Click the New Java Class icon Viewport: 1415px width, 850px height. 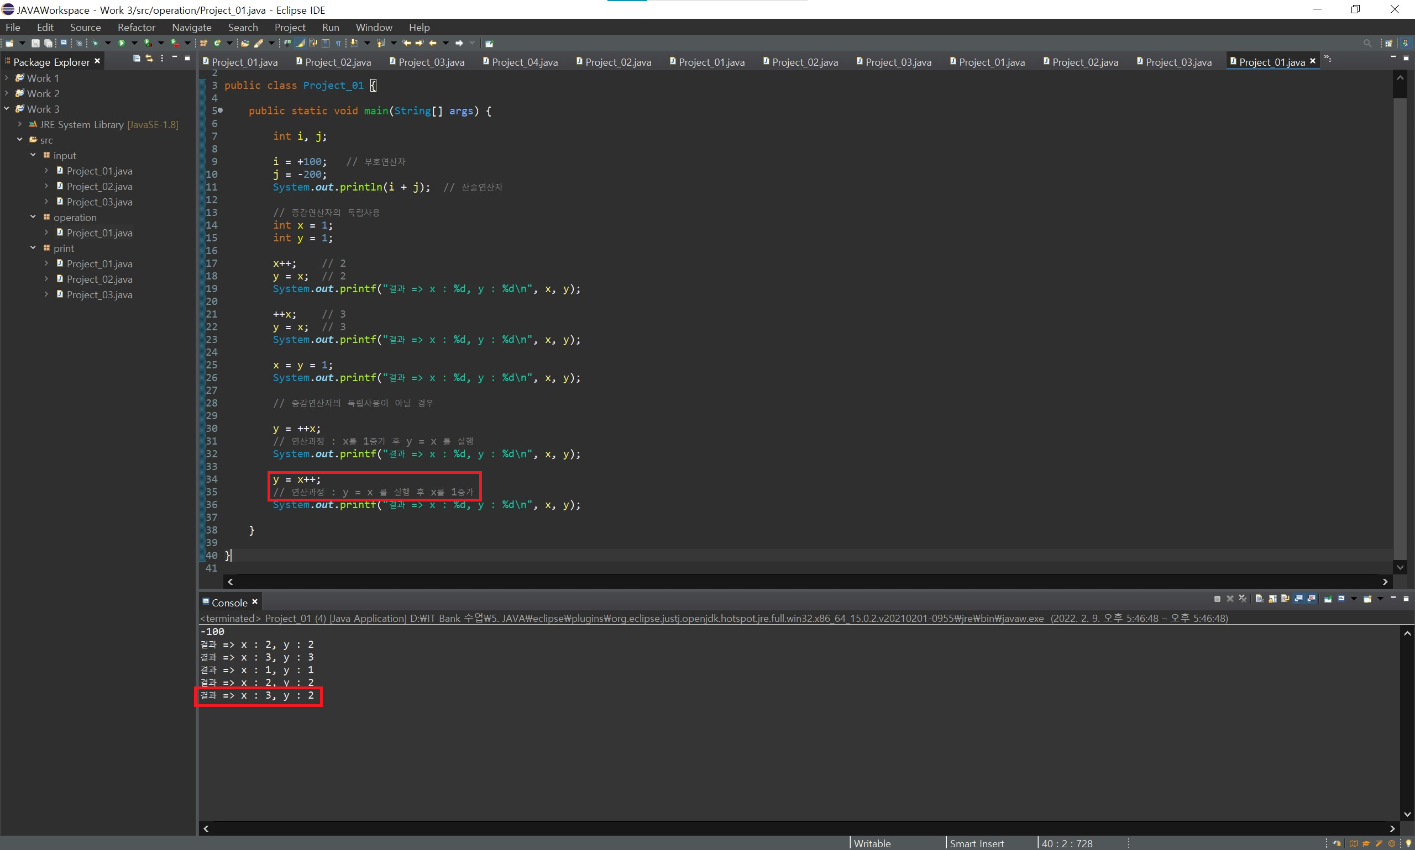pyautogui.click(x=217, y=43)
